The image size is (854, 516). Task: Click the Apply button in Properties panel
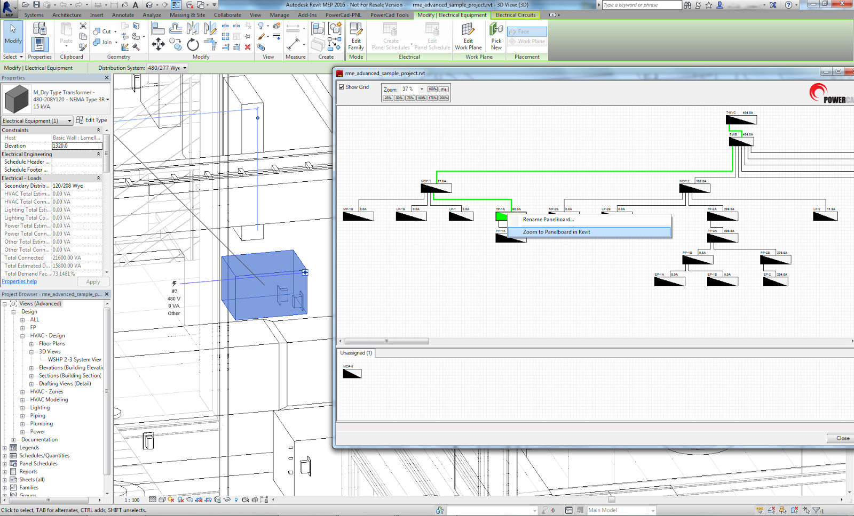click(x=93, y=281)
